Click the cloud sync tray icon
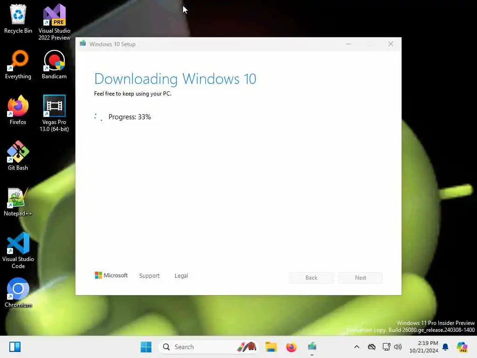 [371, 347]
